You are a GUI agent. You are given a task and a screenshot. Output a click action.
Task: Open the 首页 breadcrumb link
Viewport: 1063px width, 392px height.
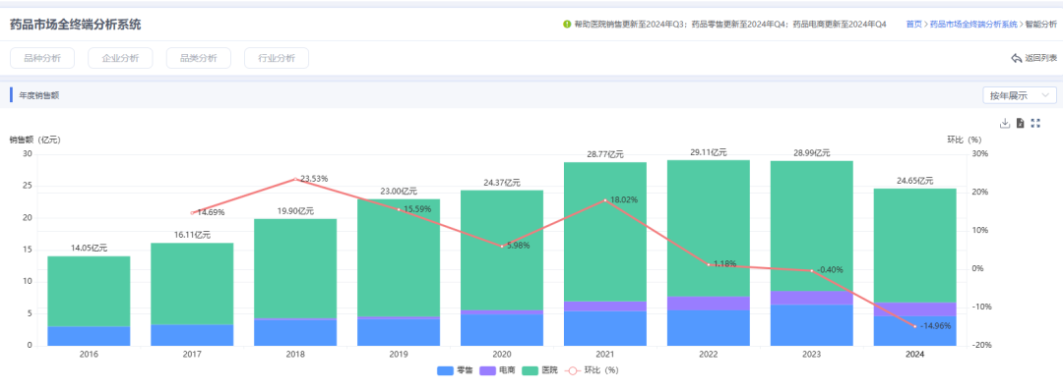pyautogui.click(x=913, y=25)
